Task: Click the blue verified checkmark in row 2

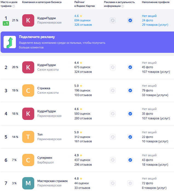Action: pyautogui.click(x=130, y=67)
